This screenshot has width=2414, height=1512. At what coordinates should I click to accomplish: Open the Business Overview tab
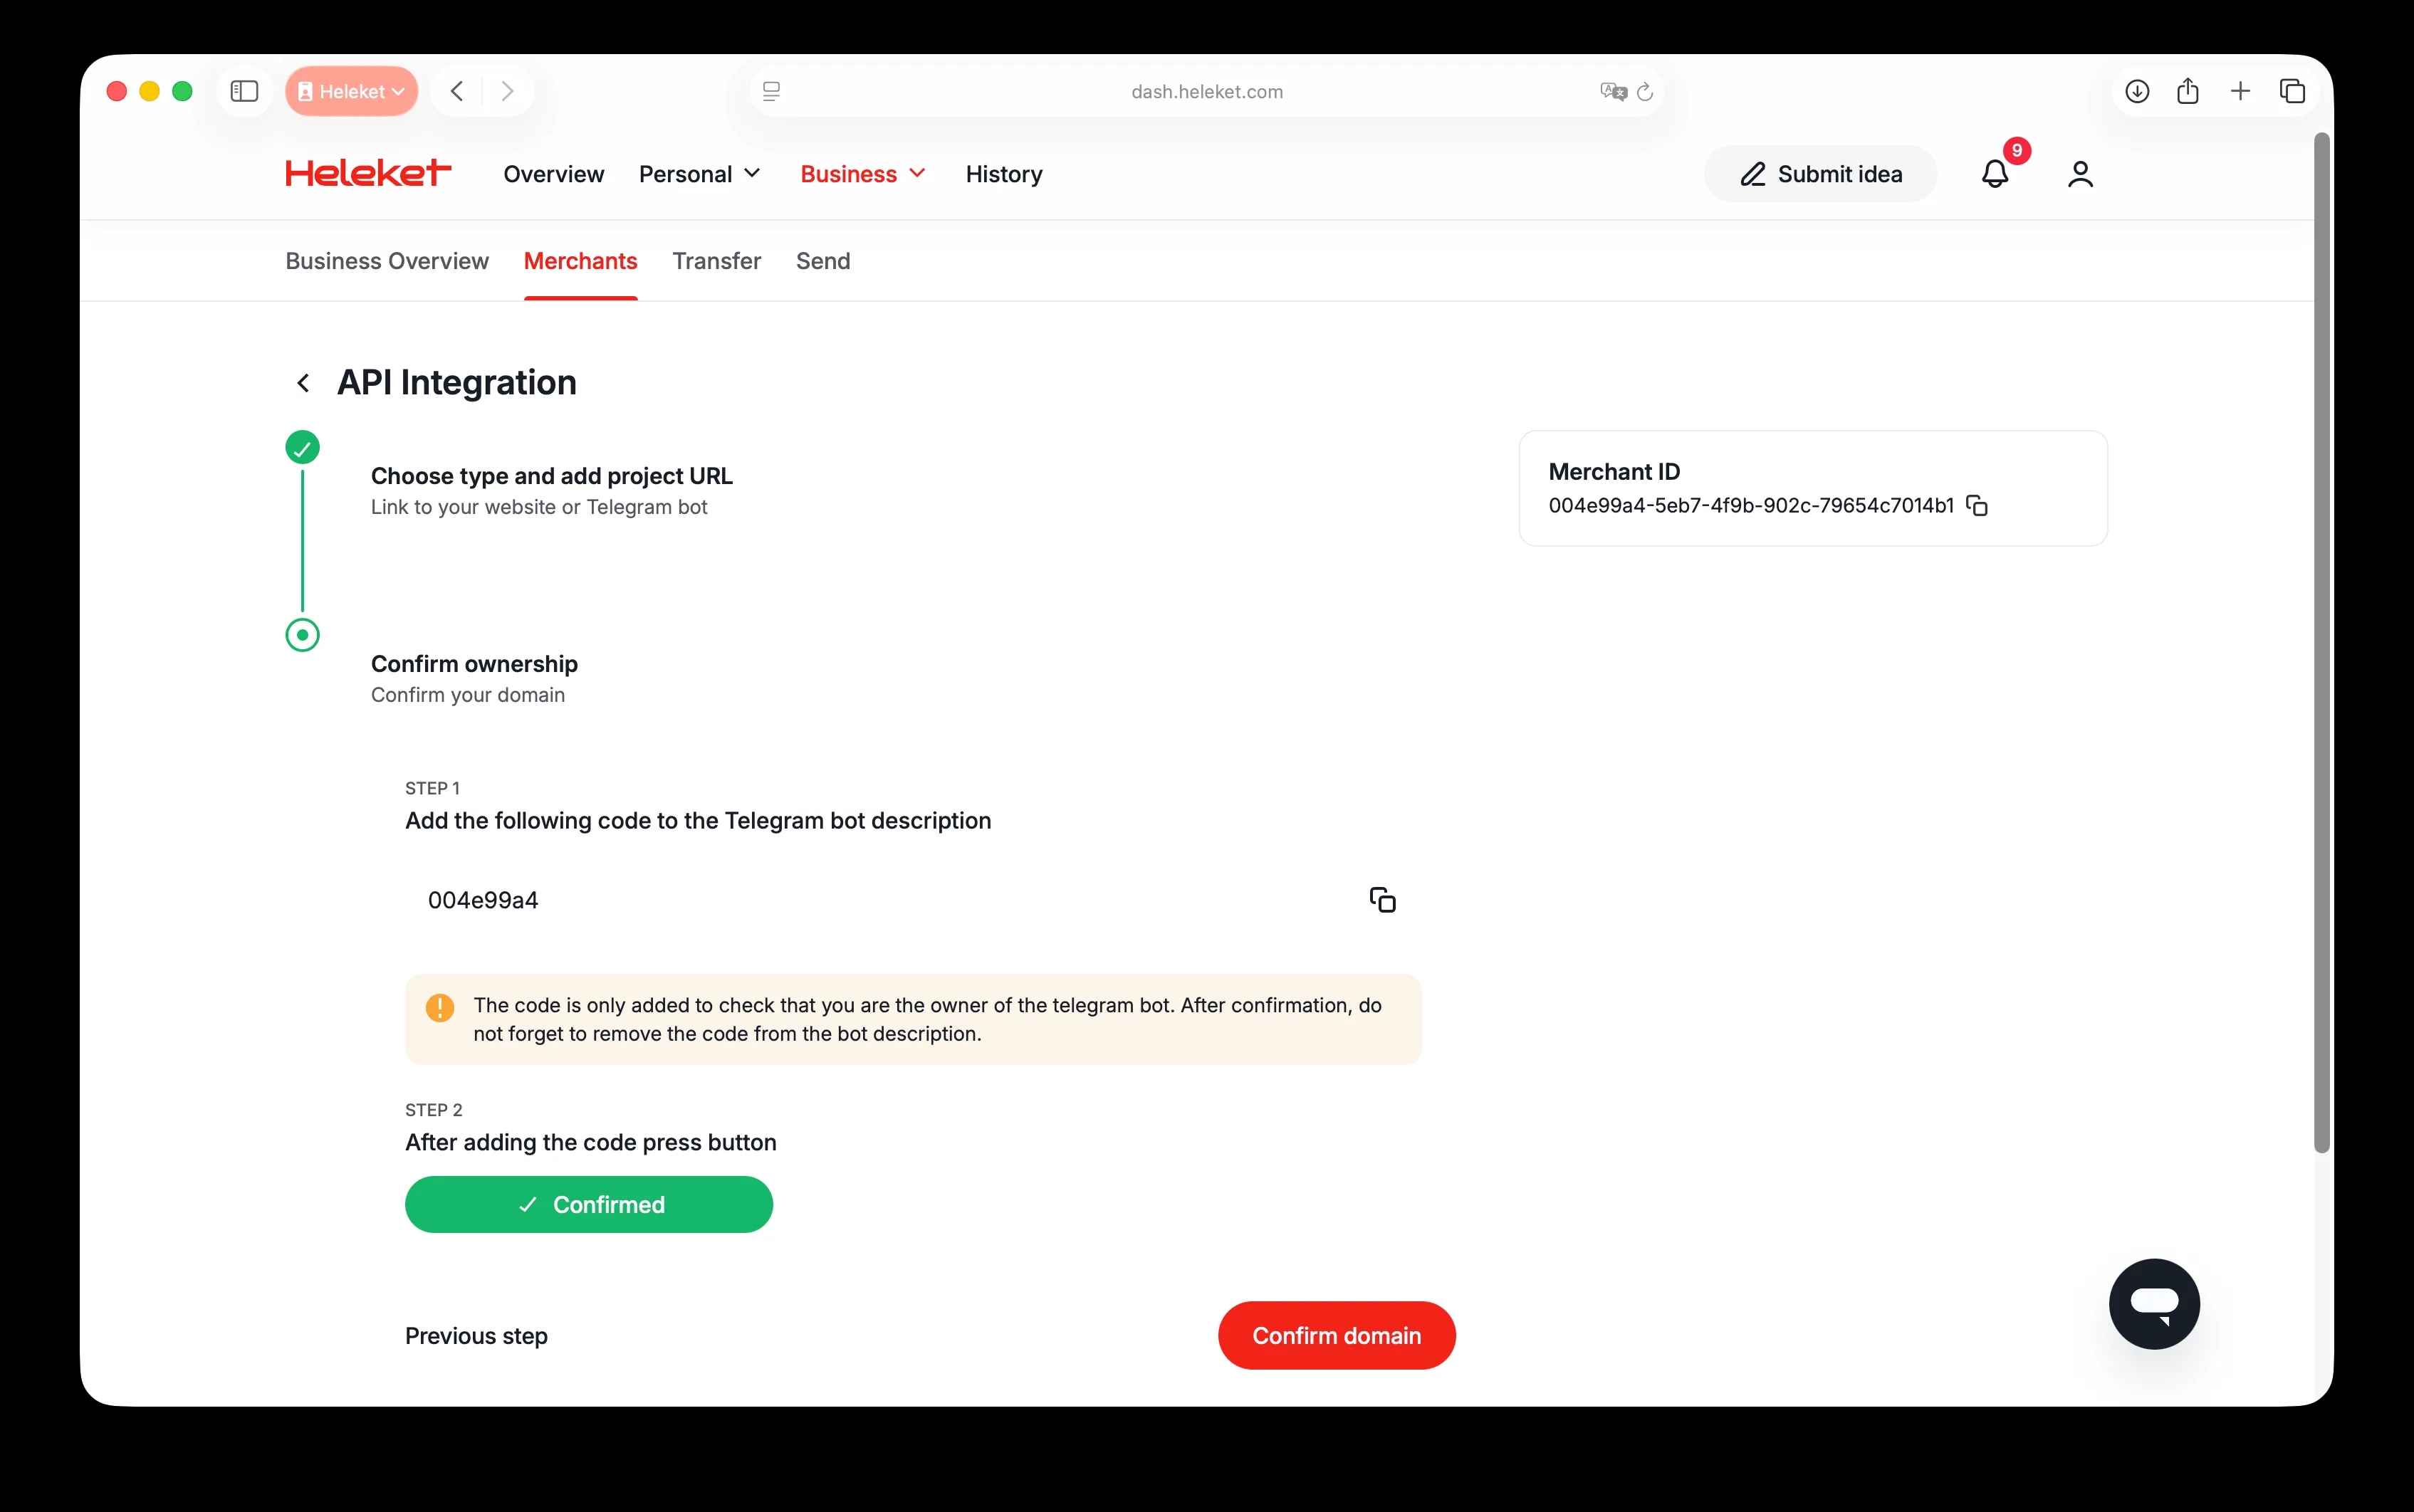pyautogui.click(x=387, y=261)
